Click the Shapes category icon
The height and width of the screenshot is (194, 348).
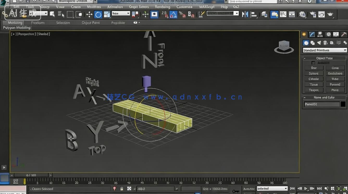312,43
